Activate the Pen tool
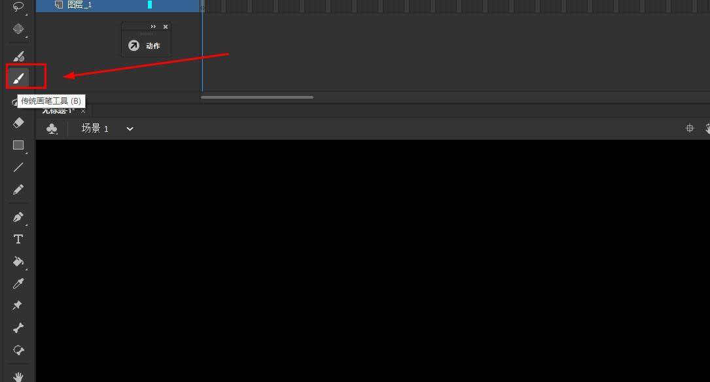The image size is (710, 382). click(18, 217)
